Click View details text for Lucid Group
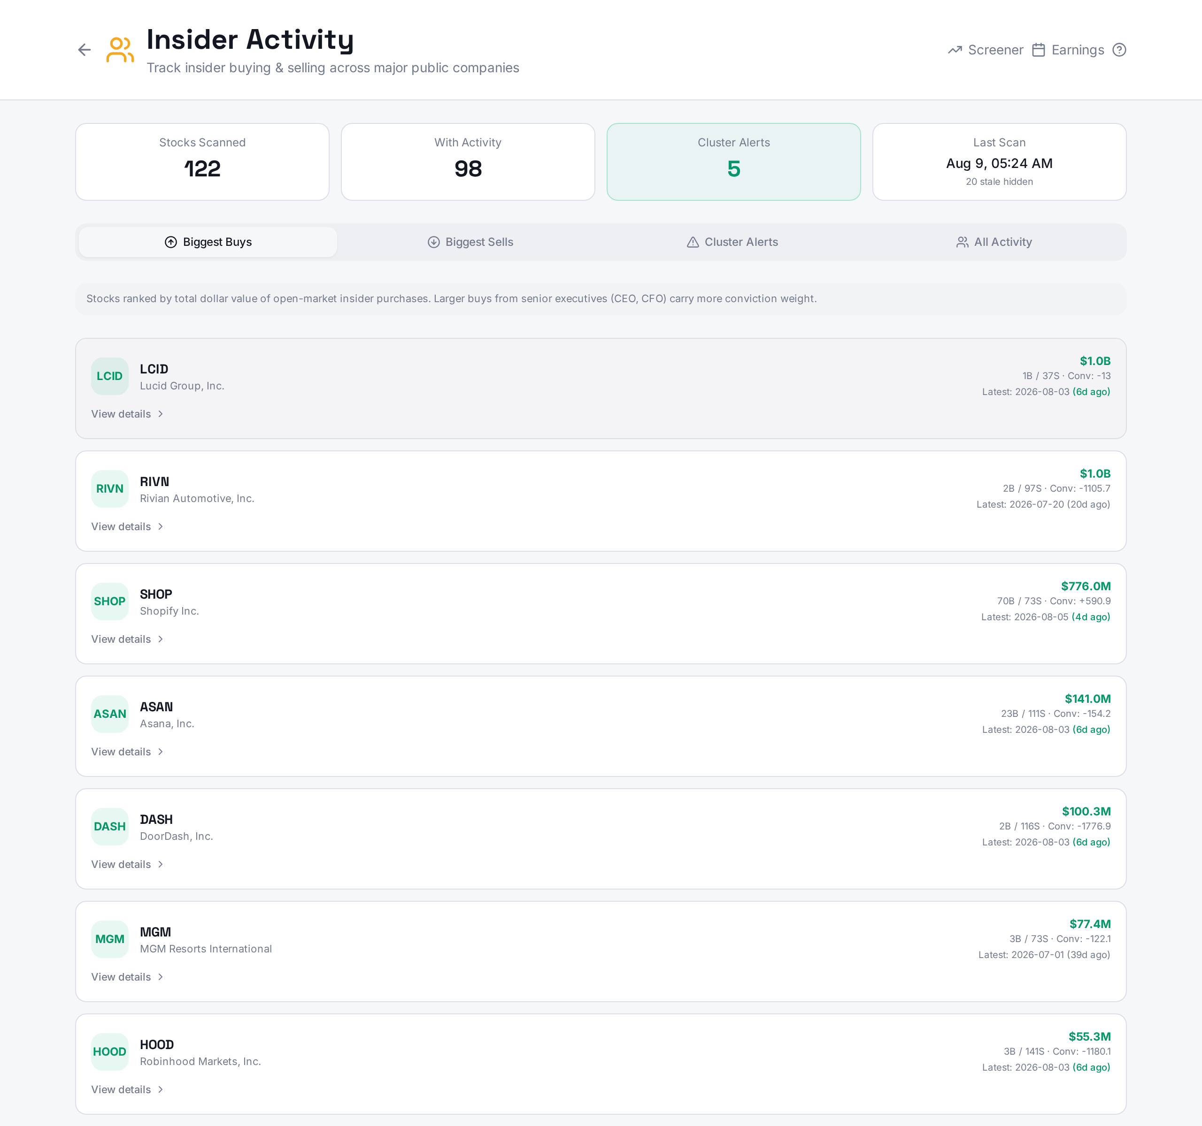 pyautogui.click(x=121, y=414)
